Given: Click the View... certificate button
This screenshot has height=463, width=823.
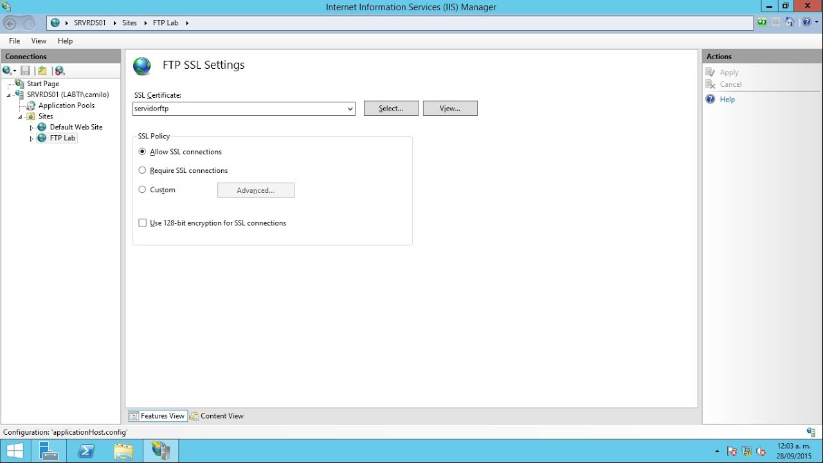Looking at the screenshot, I should click(450, 108).
